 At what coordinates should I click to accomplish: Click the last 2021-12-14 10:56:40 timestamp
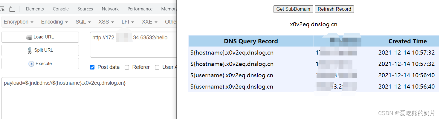click(x=406, y=87)
